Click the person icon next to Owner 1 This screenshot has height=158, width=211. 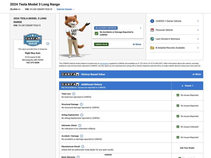pos(182,86)
